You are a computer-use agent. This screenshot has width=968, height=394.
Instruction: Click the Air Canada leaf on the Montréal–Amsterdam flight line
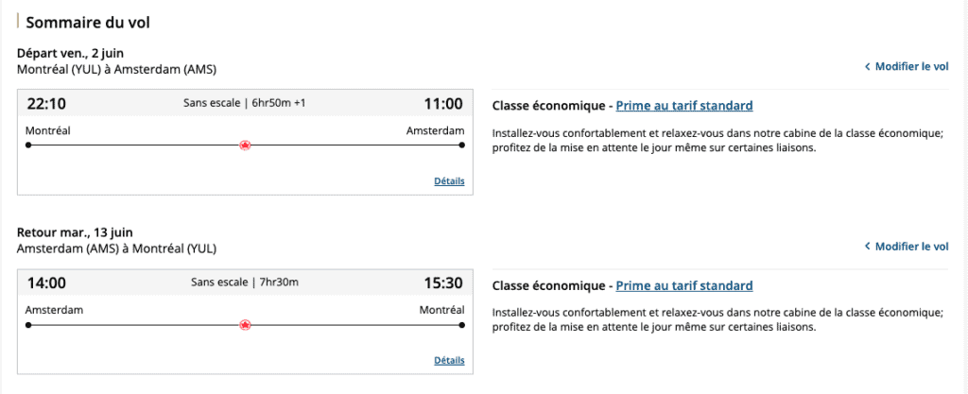tap(246, 146)
